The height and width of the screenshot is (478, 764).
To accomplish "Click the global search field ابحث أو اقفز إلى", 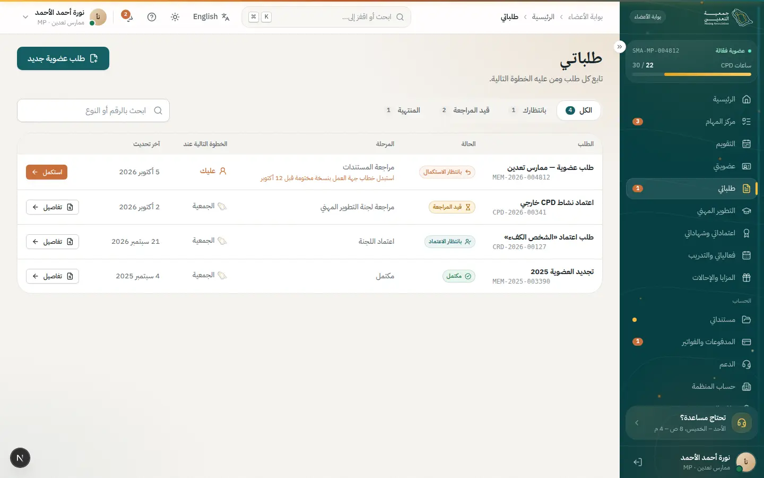I will (x=326, y=17).
